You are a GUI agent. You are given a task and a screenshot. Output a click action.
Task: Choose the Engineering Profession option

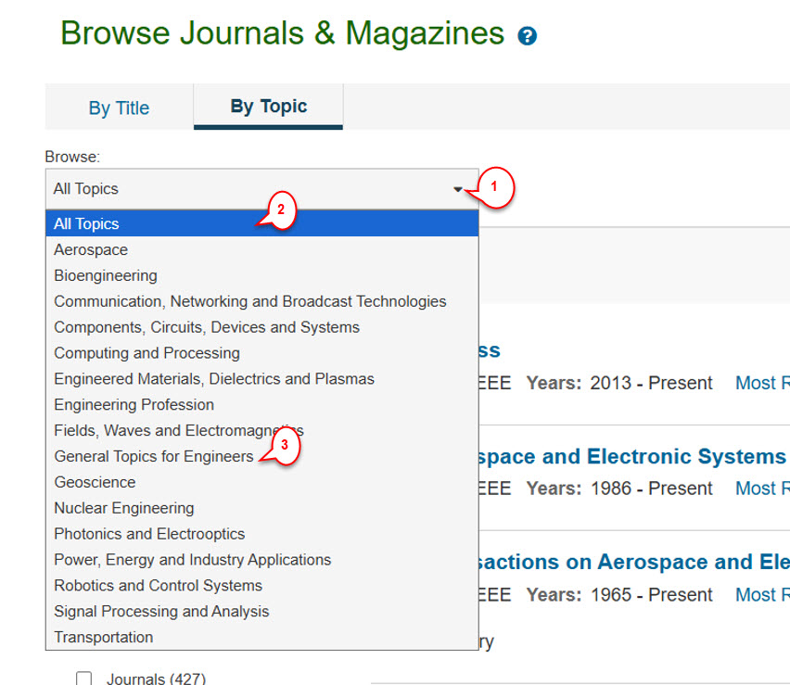pyautogui.click(x=134, y=405)
